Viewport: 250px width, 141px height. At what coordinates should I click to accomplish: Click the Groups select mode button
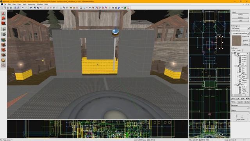[x=240, y=15]
